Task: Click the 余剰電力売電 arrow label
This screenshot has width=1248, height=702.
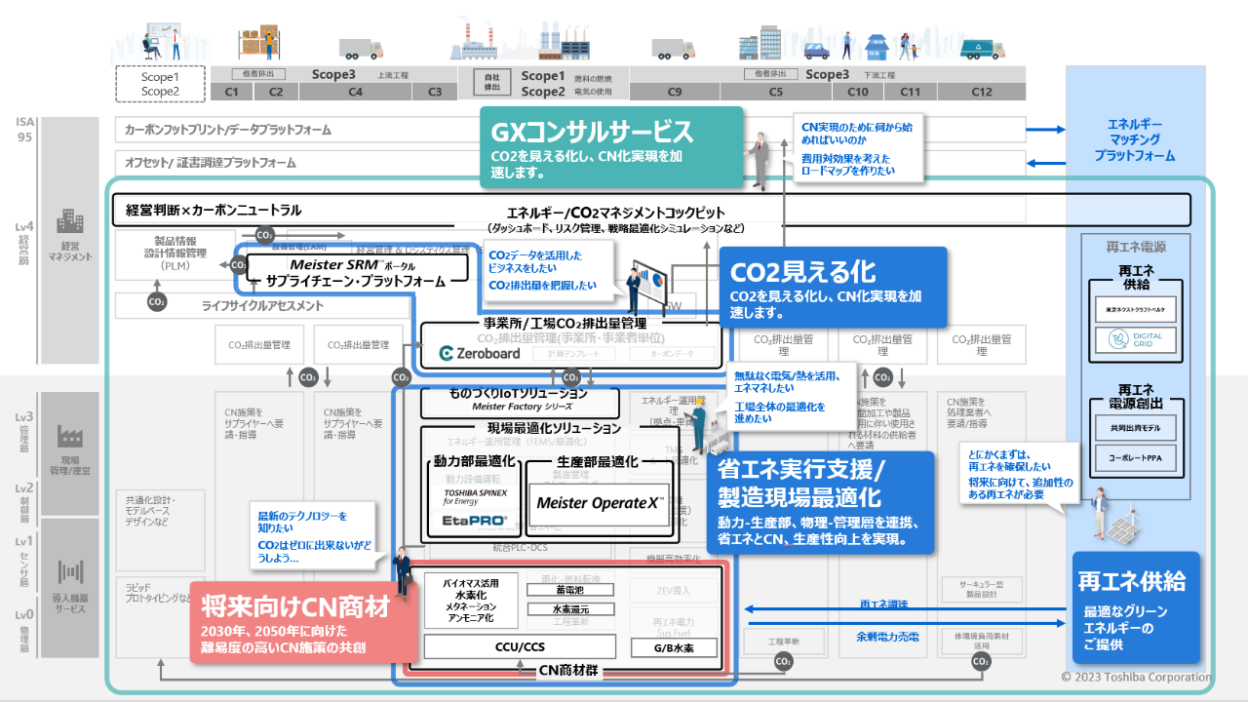Action: click(887, 637)
